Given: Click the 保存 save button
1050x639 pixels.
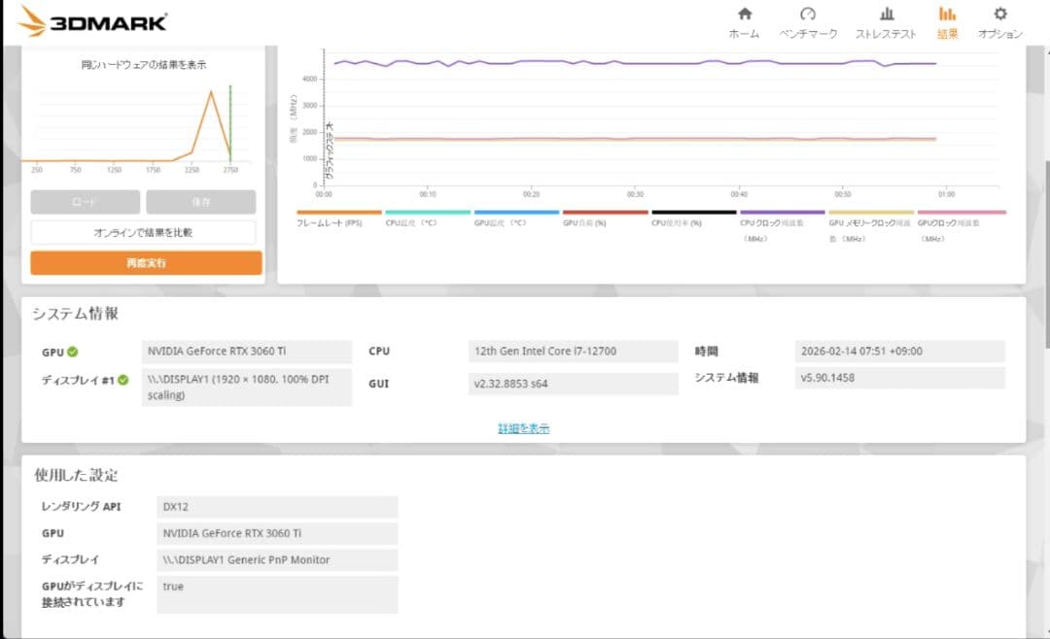Looking at the screenshot, I should point(200,201).
